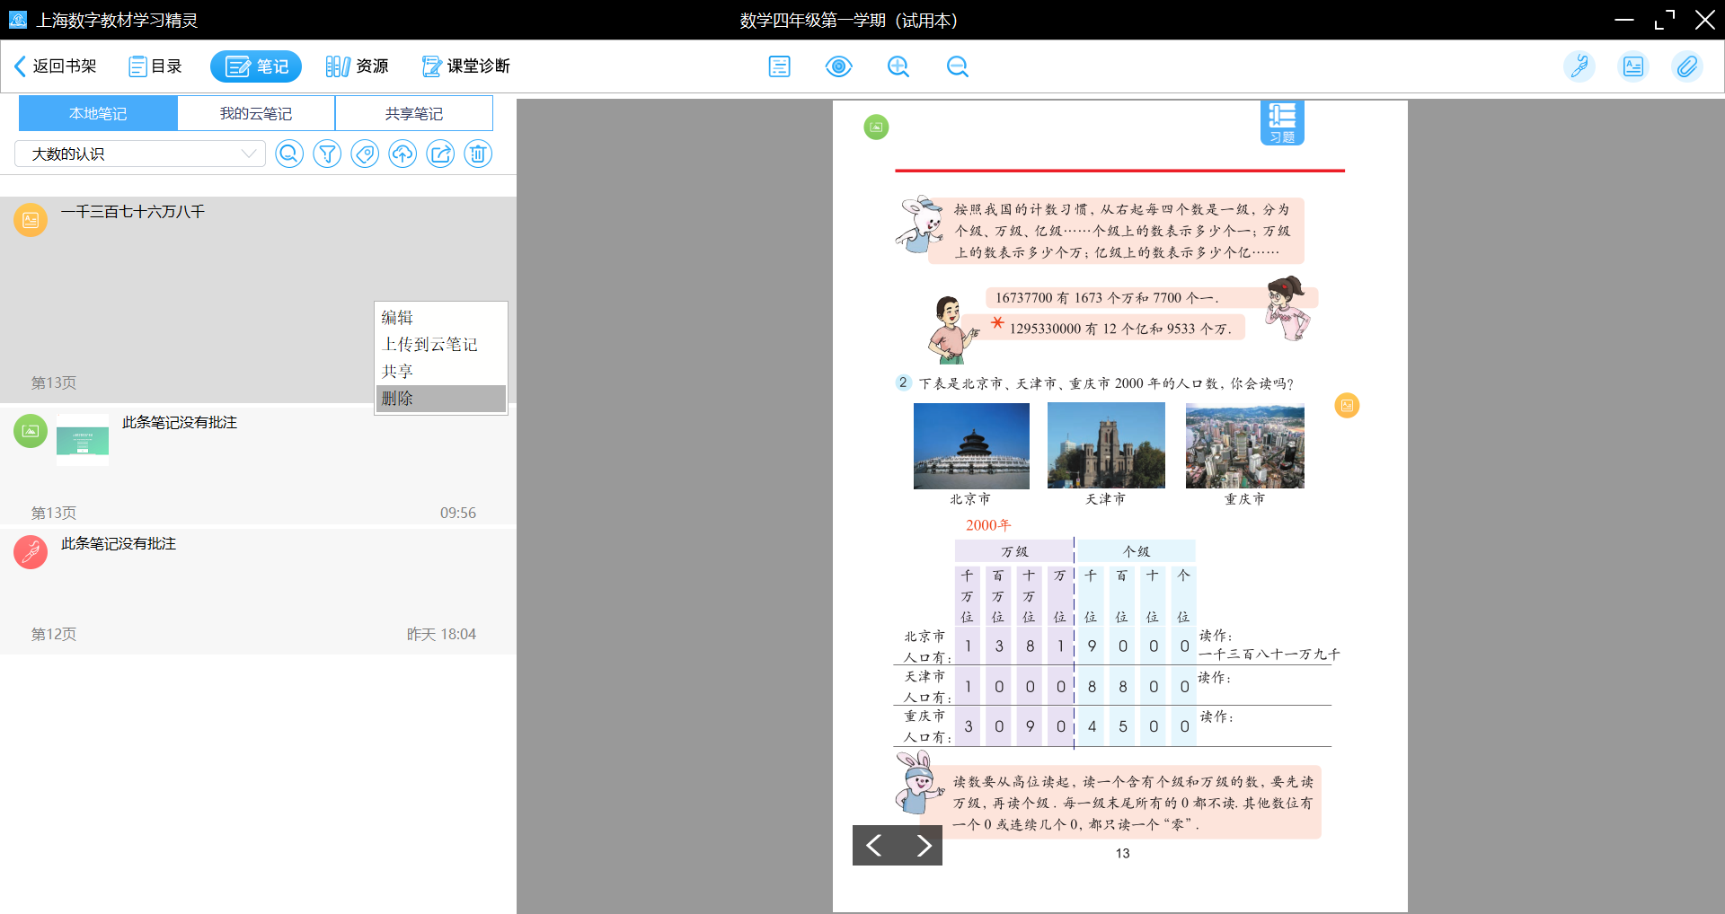This screenshot has height=914, width=1725.
Task: Open the 目录 table of contents
Action: click(155, 66)
